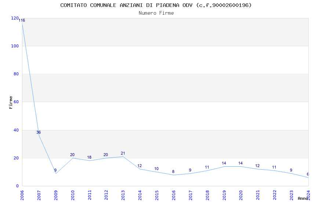Viewport: 312px width, 202px height.
Task: Click the 2024 x-axis year label
Action: point(308,194)
